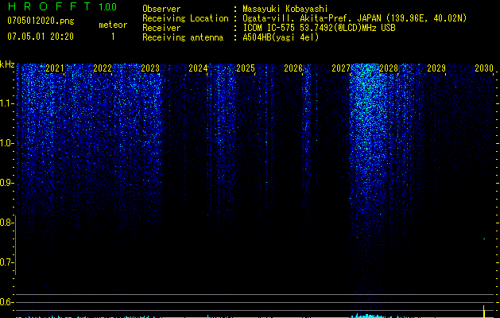The height and width of the screenshot is (318, 500).
Task: Click the Receiving antenna label
Action: [183, 37]
